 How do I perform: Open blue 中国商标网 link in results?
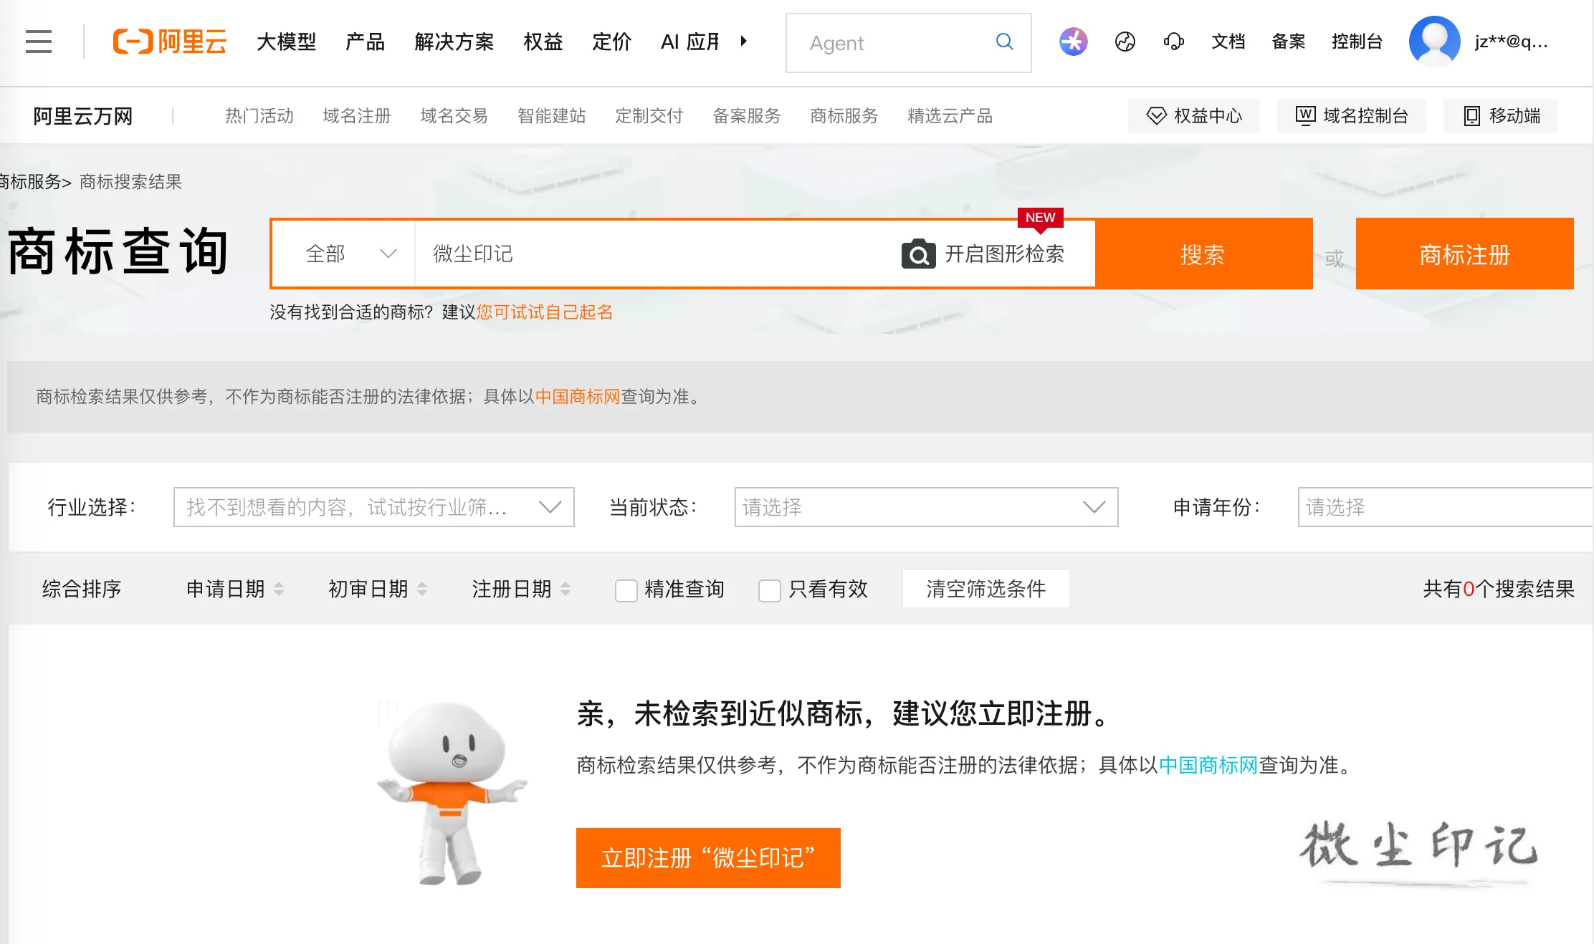pos(1208,765)
